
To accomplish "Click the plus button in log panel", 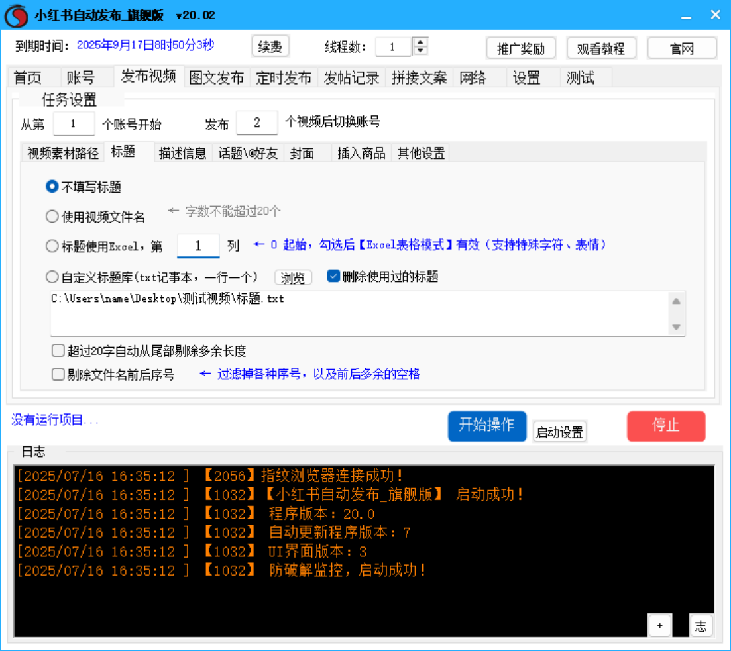I will click(x=659, y=625).
